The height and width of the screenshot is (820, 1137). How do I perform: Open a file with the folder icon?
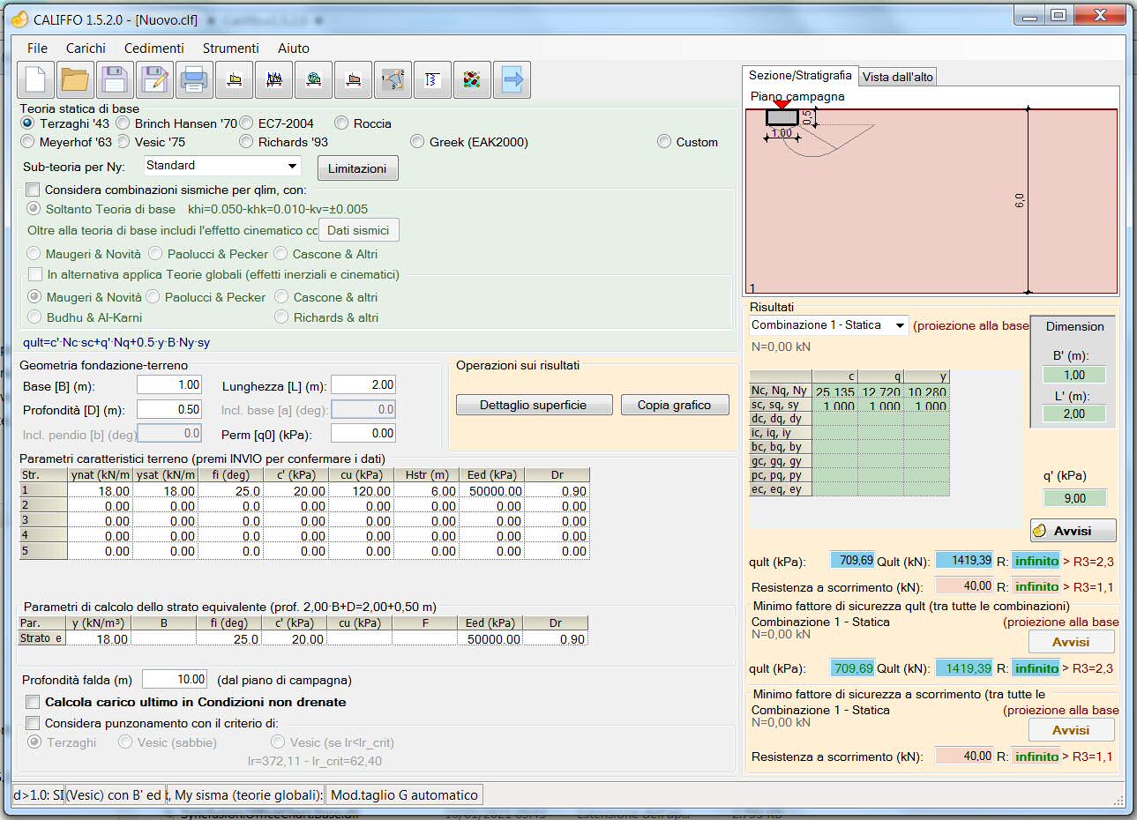point(76,79)
